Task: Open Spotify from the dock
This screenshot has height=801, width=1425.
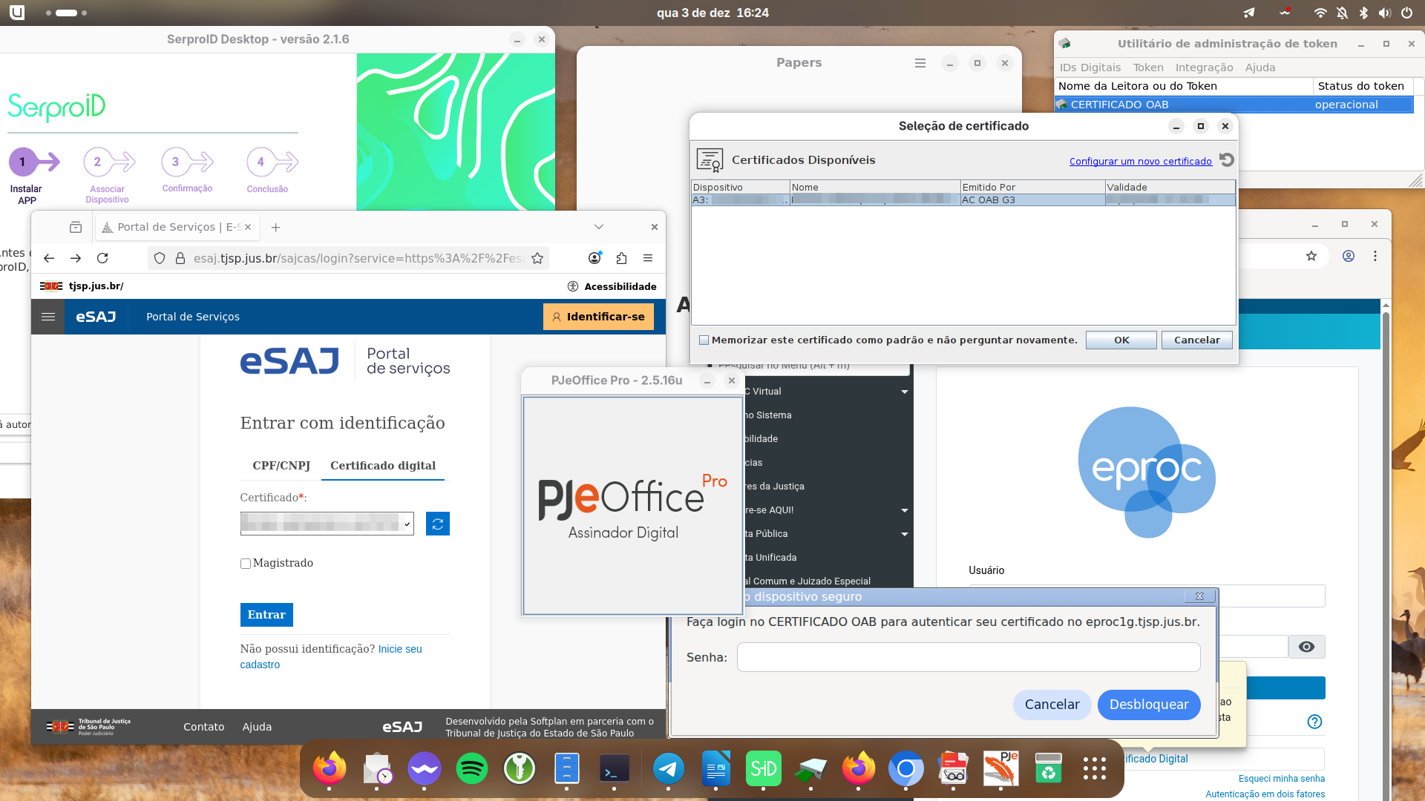Action: 472,768
